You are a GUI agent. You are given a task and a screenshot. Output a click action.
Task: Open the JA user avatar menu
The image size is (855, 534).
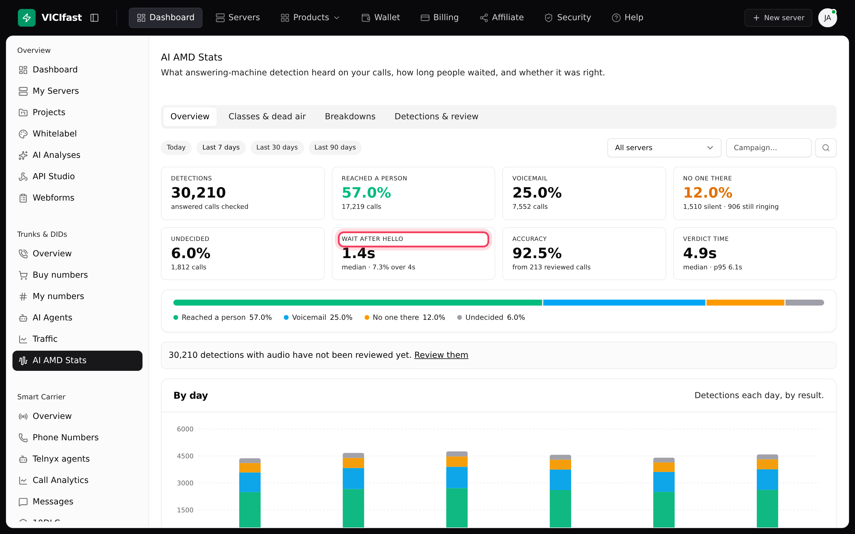[x=827, y=18]
